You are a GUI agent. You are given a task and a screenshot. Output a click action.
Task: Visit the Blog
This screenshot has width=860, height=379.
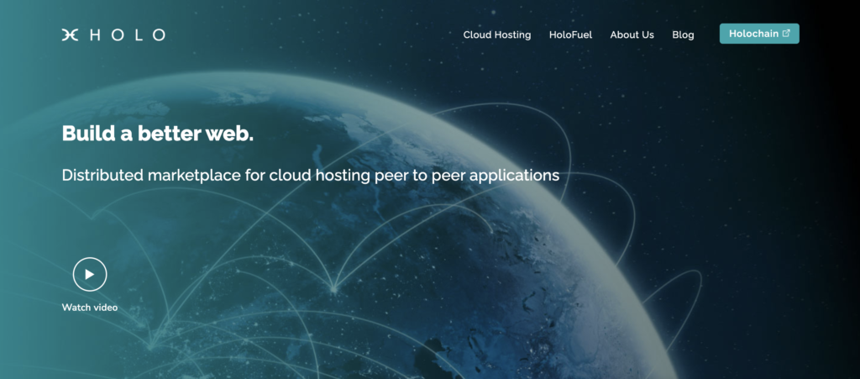[x=683, y=34]
